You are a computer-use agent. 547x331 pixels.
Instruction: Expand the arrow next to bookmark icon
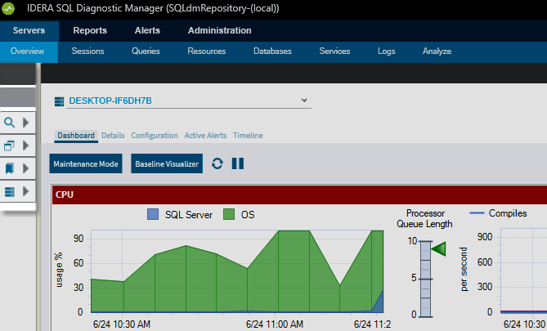pyautogui.click(x=26, y=168)
